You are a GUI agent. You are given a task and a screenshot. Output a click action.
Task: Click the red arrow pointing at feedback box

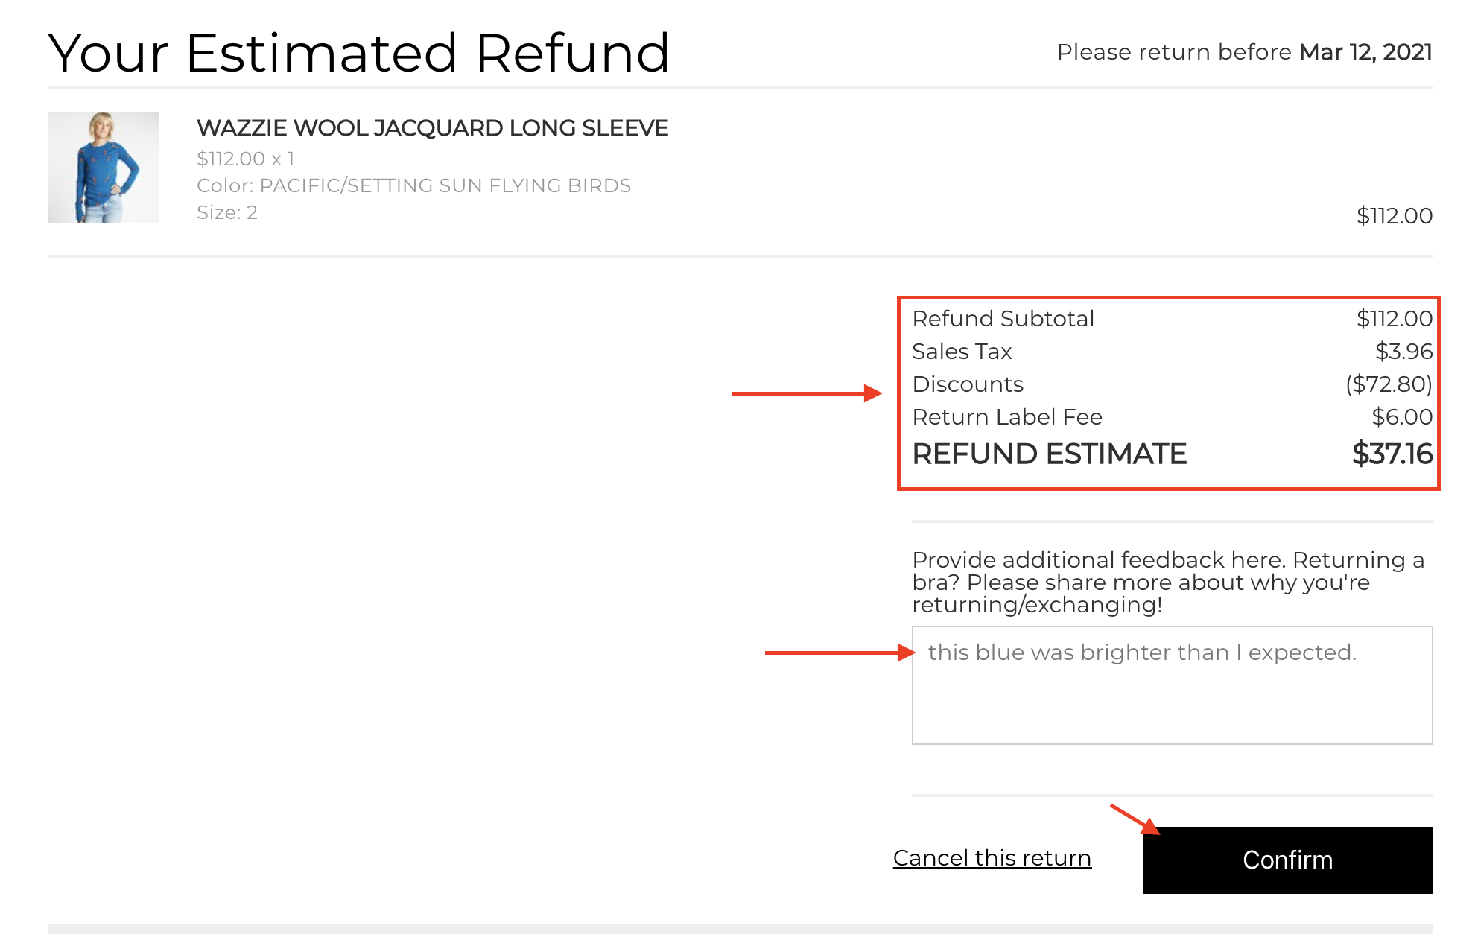click(840, 653)
